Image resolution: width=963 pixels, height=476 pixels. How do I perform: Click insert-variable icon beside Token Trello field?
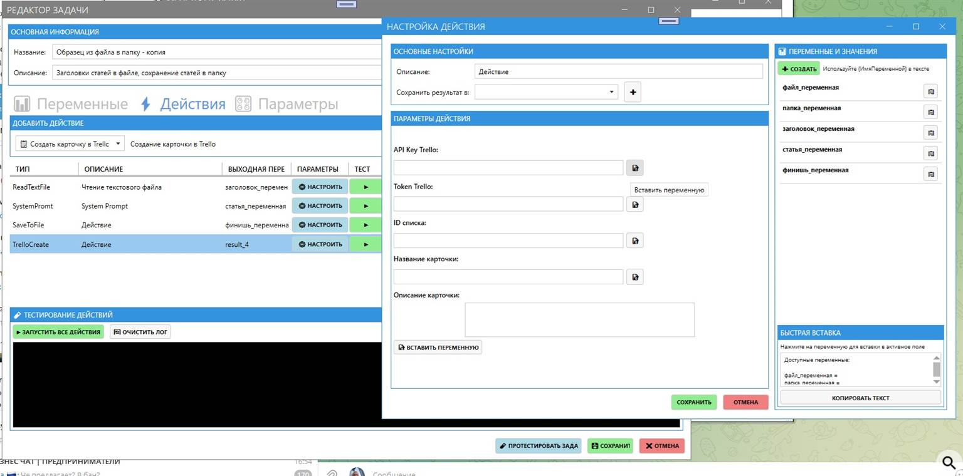(634, 204)
